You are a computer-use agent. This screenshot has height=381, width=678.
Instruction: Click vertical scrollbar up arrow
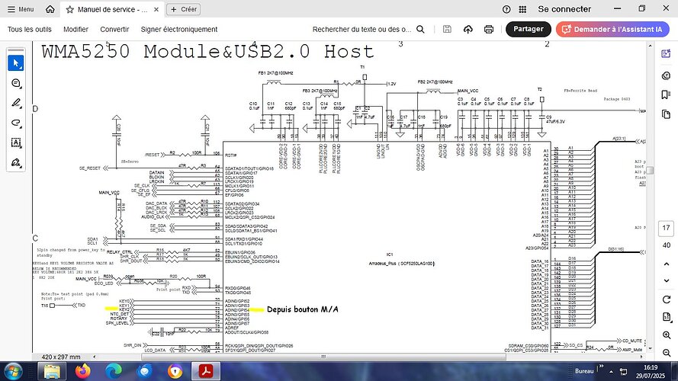click(x=650, y=45)
